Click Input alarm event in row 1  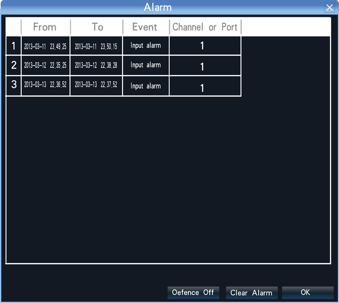[146, 46]
